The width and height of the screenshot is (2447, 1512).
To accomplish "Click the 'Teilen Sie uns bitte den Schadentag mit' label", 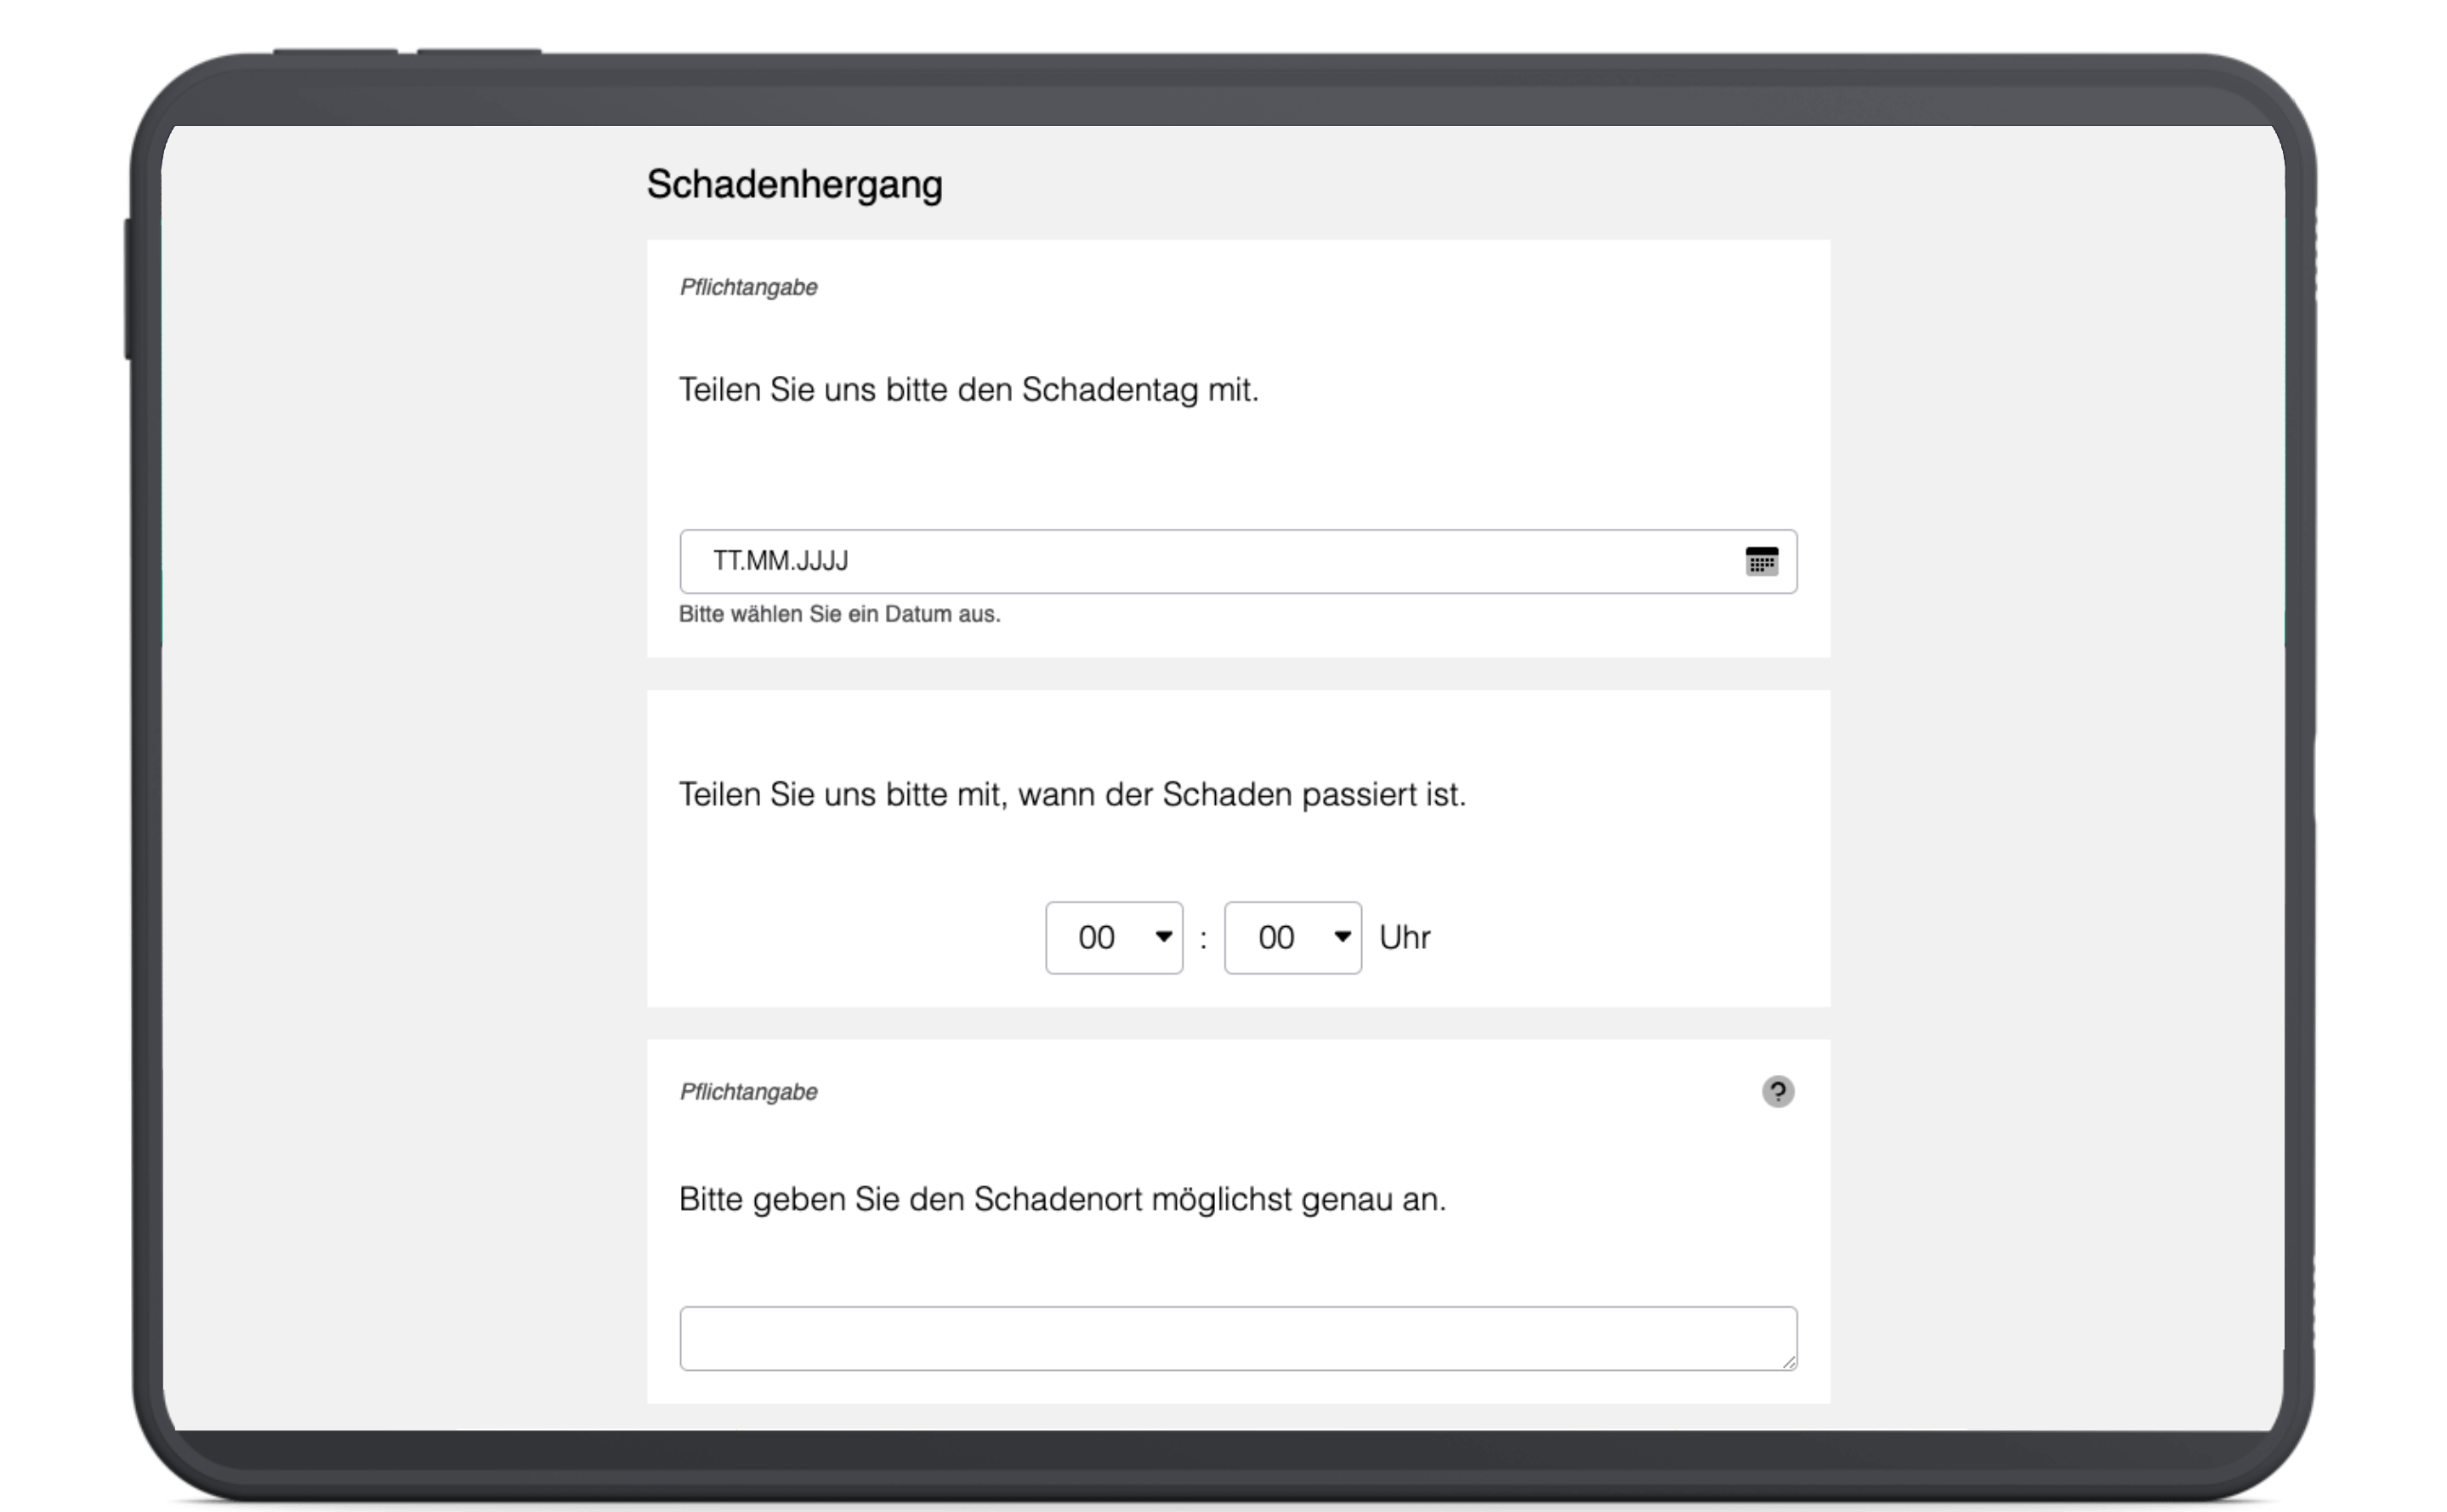I will pyautogui.click(x=968, y=390).
